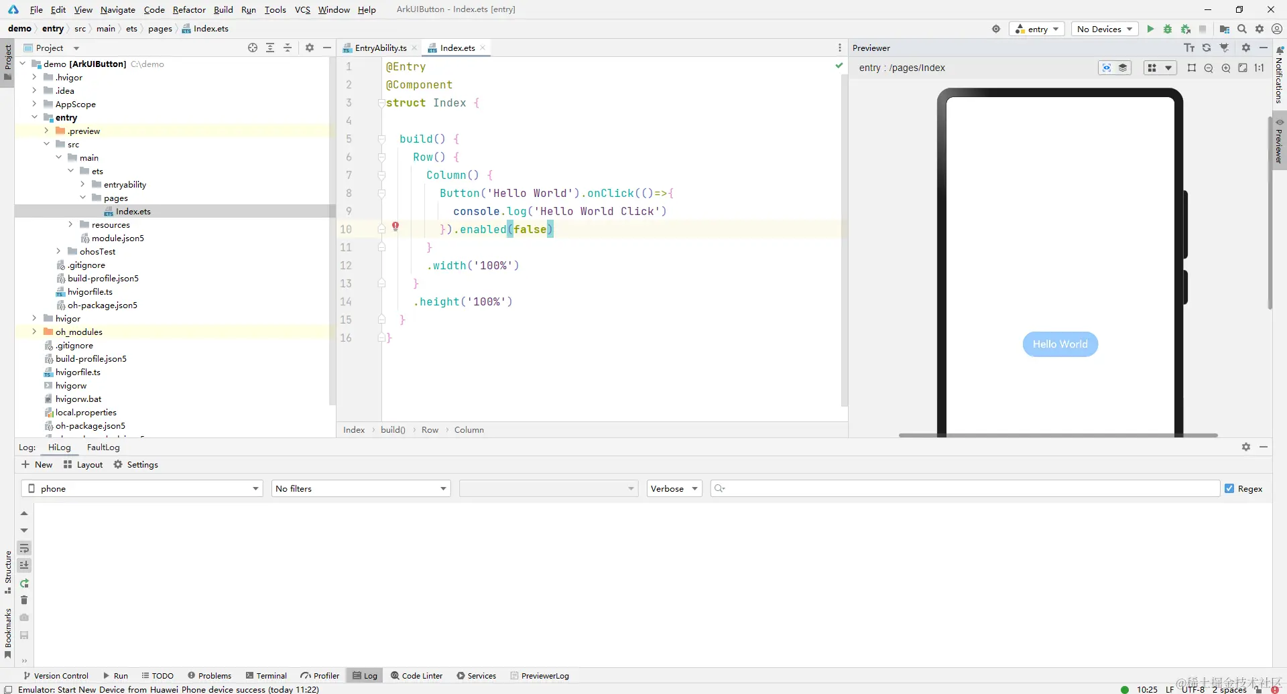Restart the log with green reload icon
The width and height of the screenshot is (1287, 694).
pyautogui.click(x=24, y=583)
